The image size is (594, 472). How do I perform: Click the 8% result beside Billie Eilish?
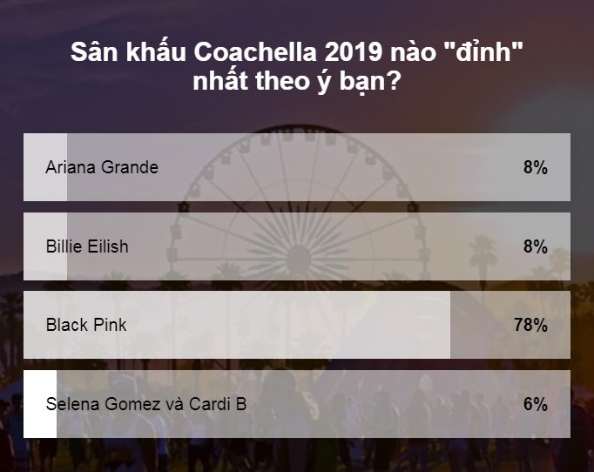(x=535, y=247)
